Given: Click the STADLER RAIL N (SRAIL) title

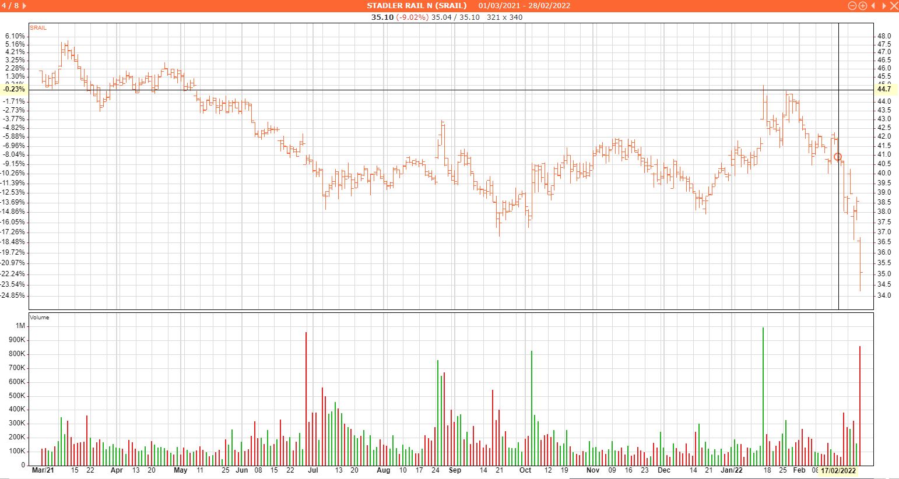Looking at the screenshot, I should tap(416, 6).
